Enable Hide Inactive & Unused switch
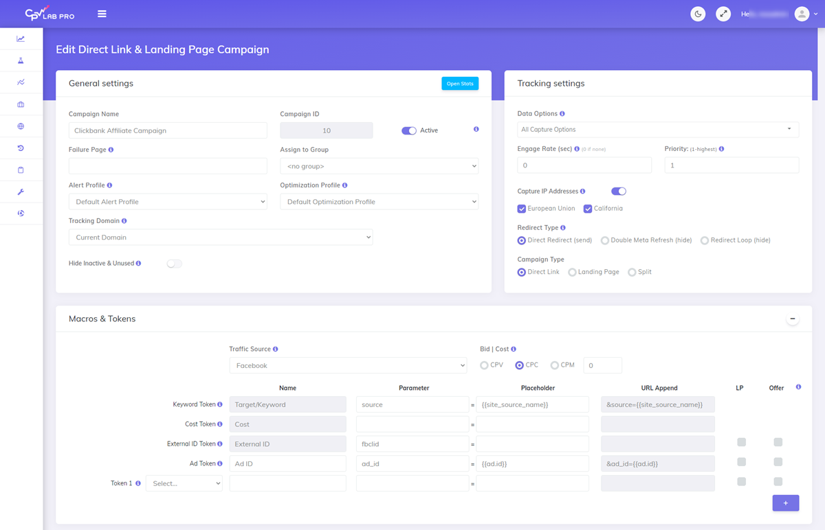The width and height of the screenshot is (825, 530). click(x=175, y=264)
